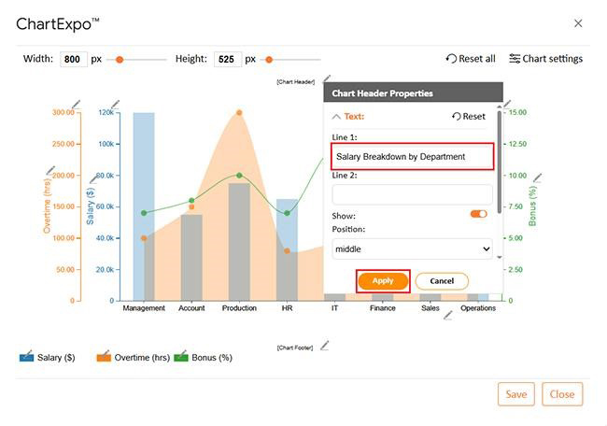
Task: Open the Position dropdown set to middle
Action: point(412,249)
